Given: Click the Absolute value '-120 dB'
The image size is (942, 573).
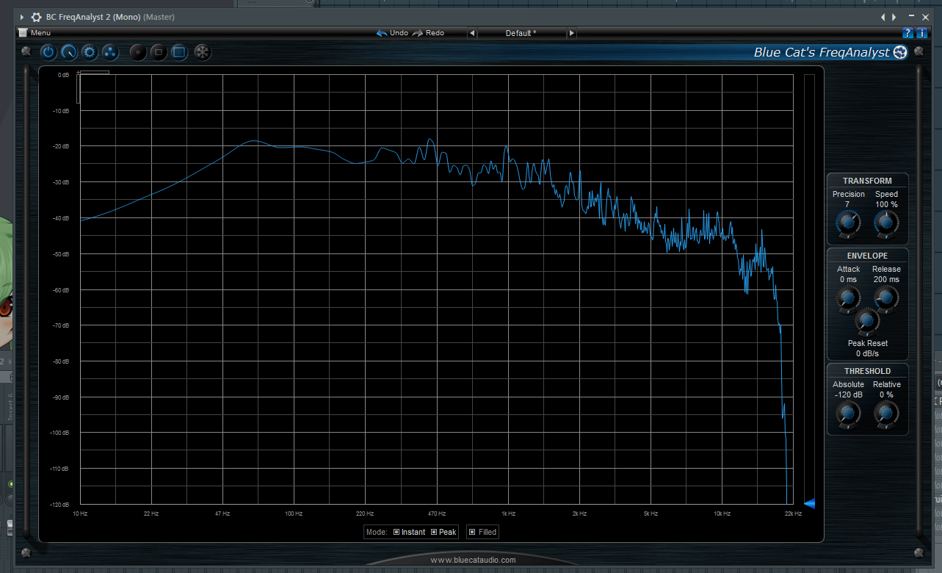Looking at the screenshot, I should [x=848, y=394].
